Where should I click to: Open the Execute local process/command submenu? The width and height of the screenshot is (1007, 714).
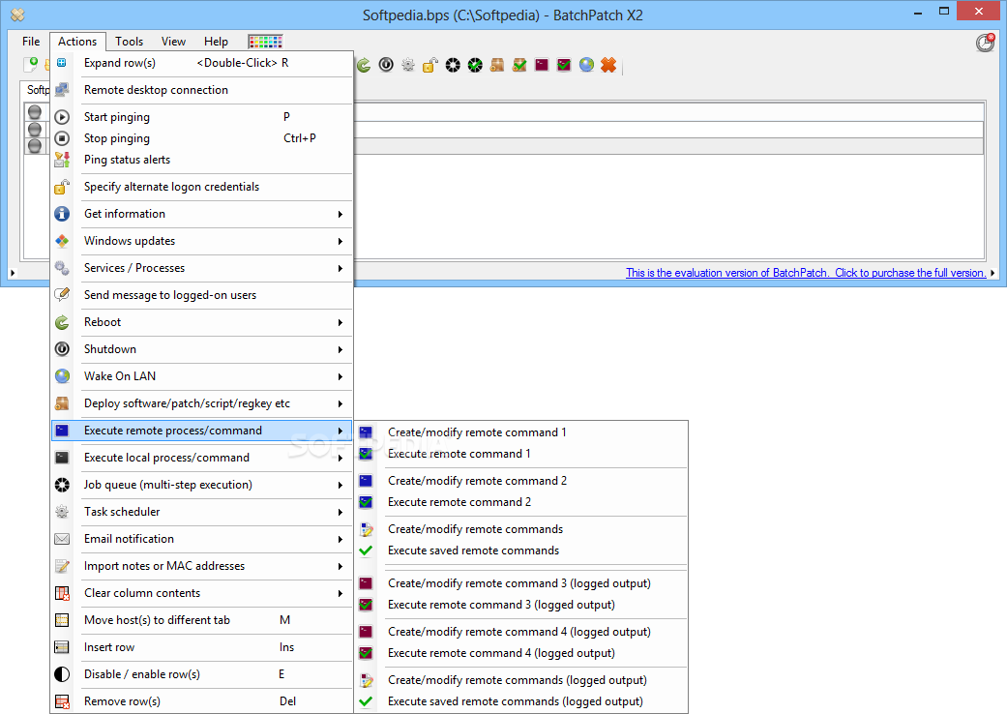pyautogui.click(x=201, y=458)
